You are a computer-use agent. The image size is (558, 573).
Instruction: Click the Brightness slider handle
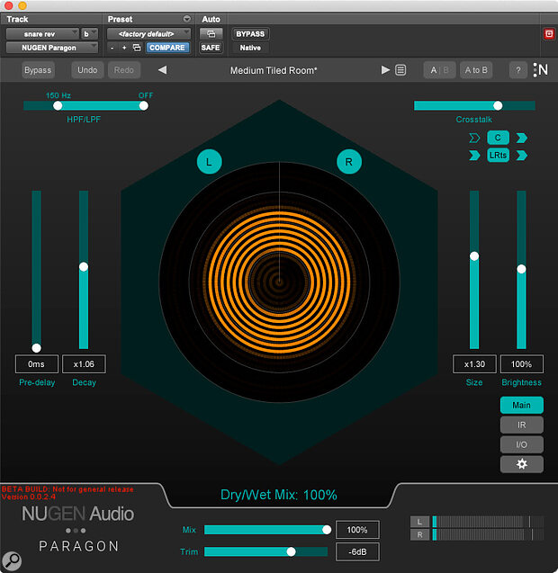pyautogui.click(x=521, y=269)
